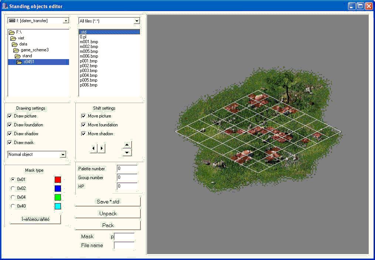This screenshot has height=260, width=375.
Task: Click the garbled-text button under Mask type
Action: click(35, 219)
